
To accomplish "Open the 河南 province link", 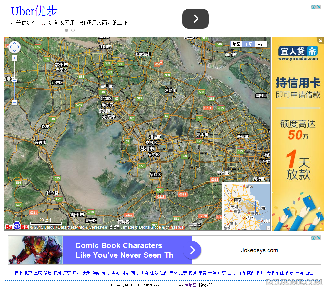I will pos(125,273).
